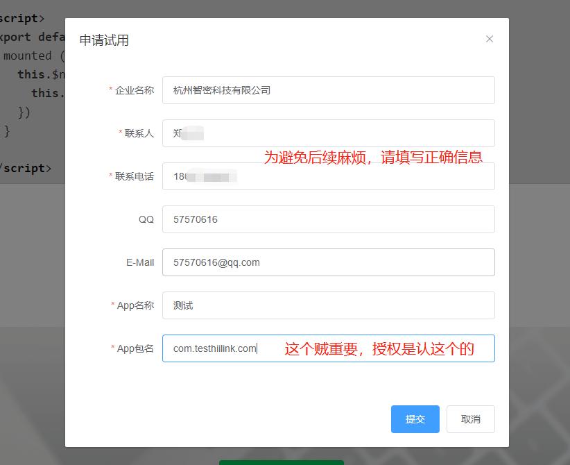Select the E-Mail address field
570x465 pixels.
point(327,262)
